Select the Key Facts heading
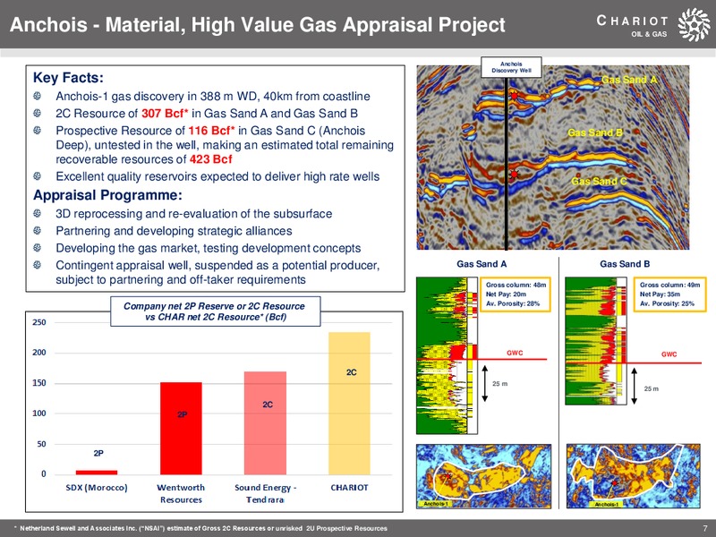Viewport: 716px width, 537px height. click(68, 78)
